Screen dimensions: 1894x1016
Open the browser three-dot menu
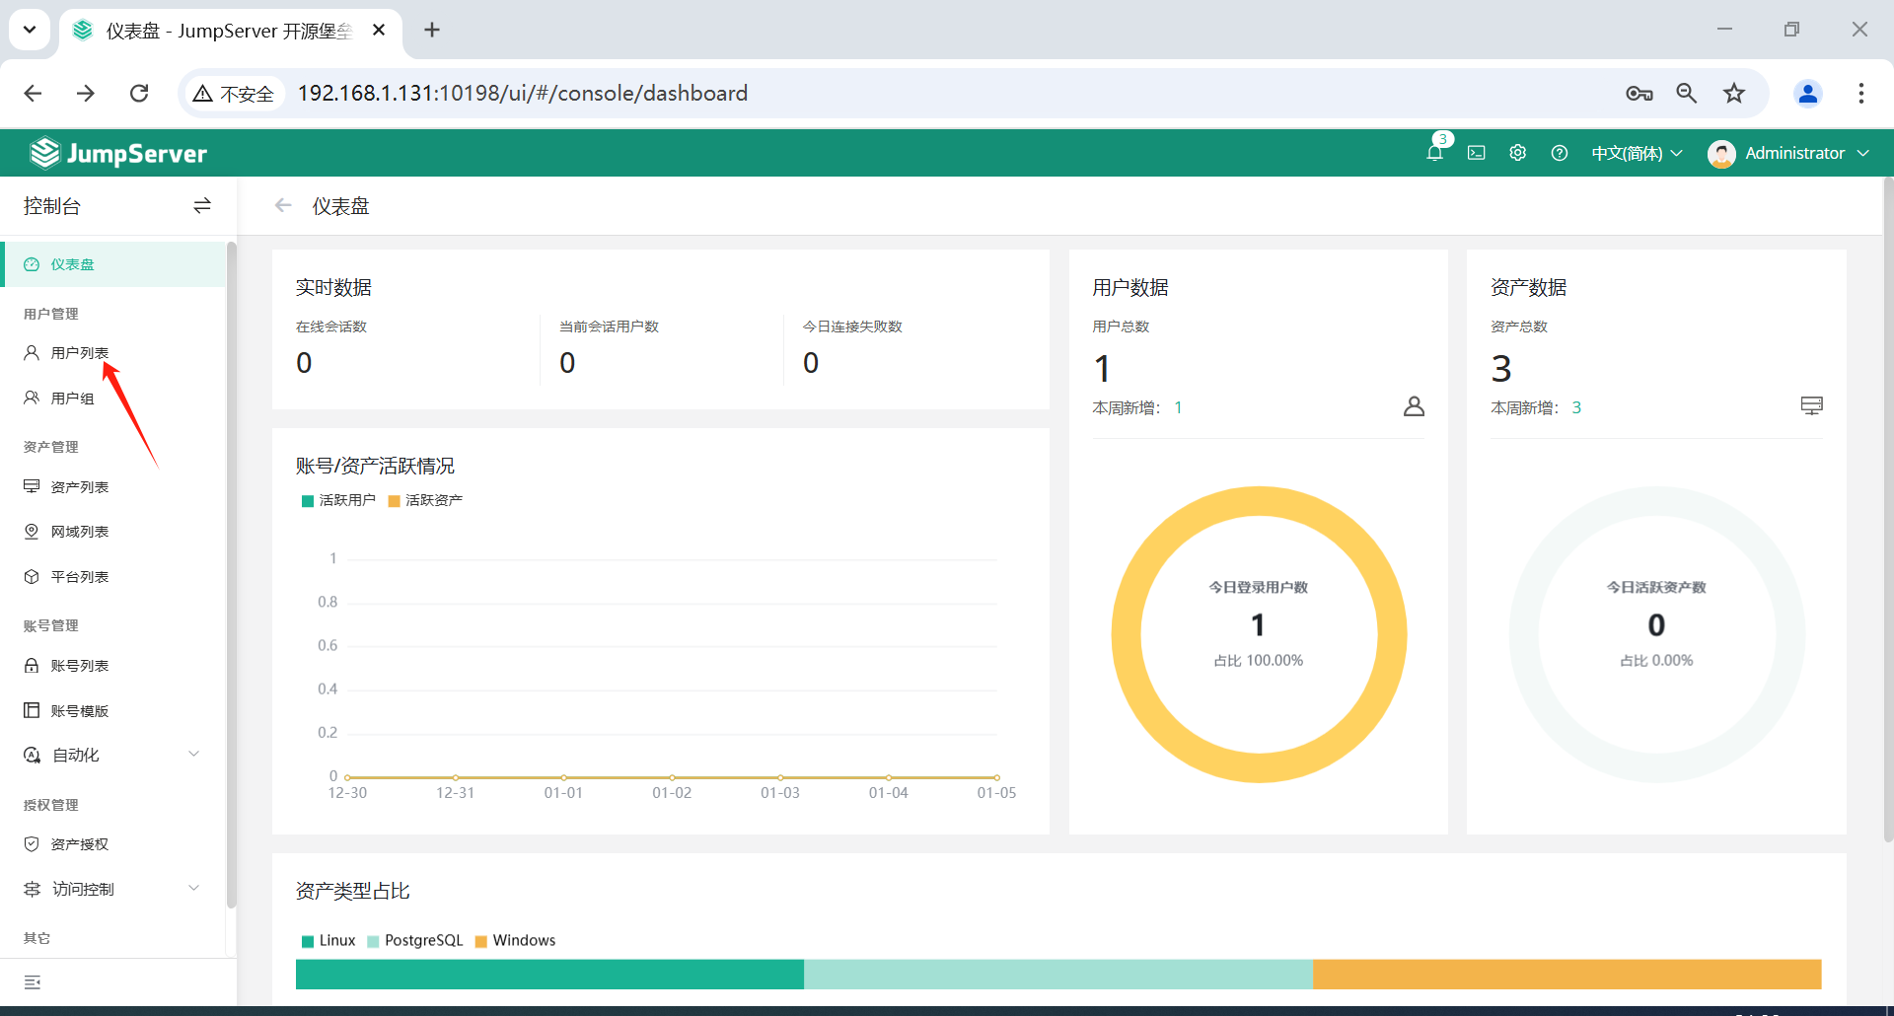[1861, 93]
